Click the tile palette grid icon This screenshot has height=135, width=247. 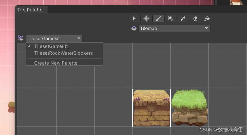click(x=21, y=38)
